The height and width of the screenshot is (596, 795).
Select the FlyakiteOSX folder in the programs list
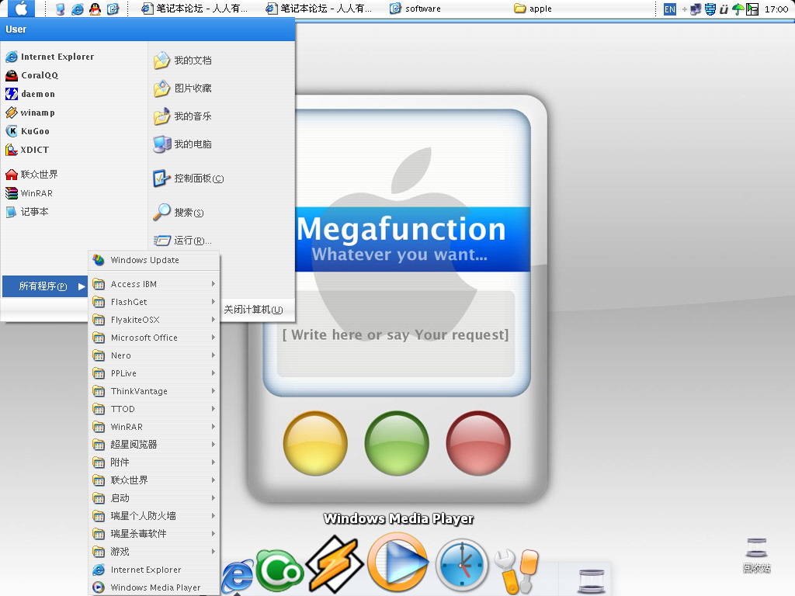(154, 320)
